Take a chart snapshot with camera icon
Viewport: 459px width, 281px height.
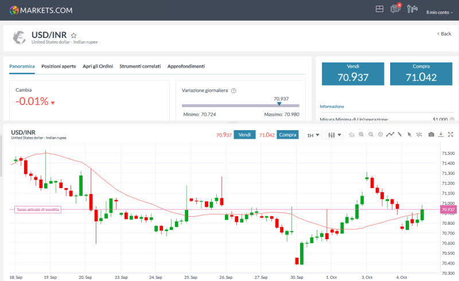[x=431, y=135]
